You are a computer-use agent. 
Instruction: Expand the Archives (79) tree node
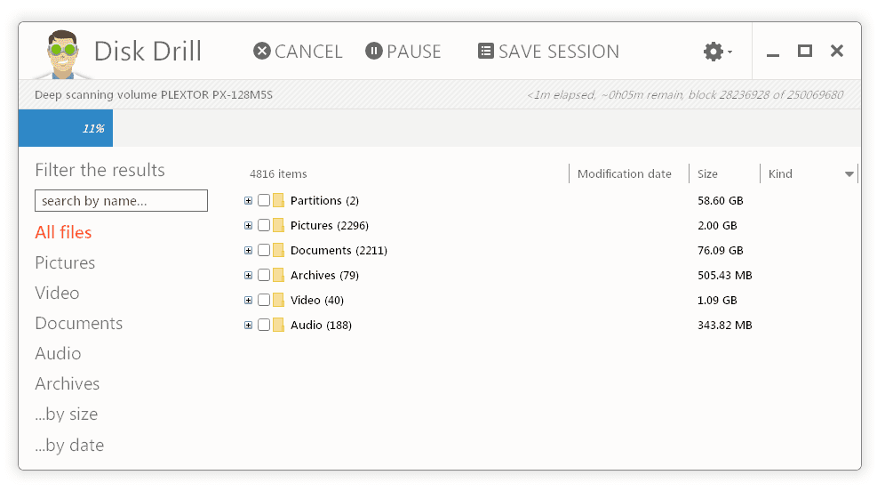[x=248, y=275]
